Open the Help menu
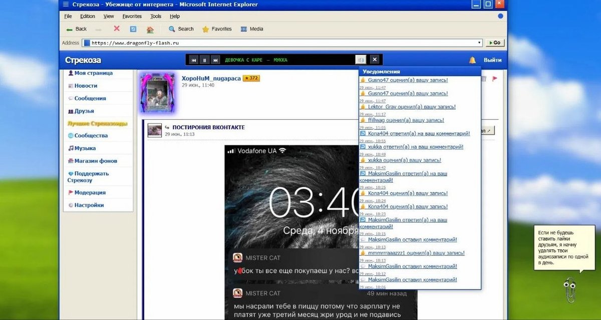Image resolution: width=601 pixels, height=320 pixels. click(175, 16)
